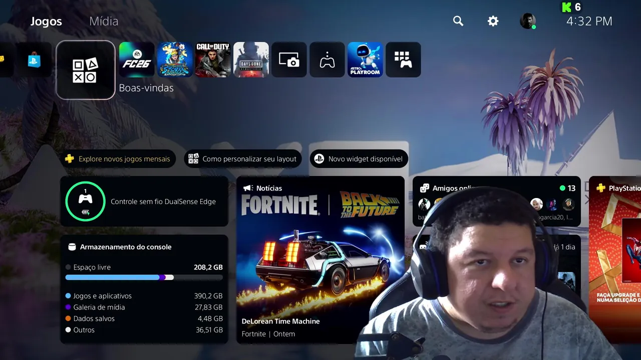This screenshot has height=360, width=641.
Task: Open the Amigos online widget
Action: coord(496,201)
